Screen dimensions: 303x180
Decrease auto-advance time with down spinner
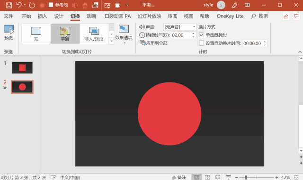(x=265, y=45)
